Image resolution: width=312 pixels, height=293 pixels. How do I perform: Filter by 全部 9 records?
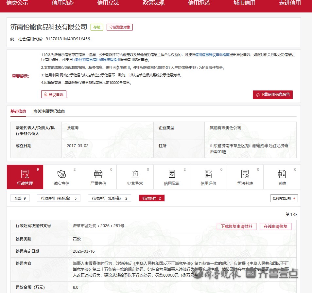pyautogui.click(x=20, y=198)
